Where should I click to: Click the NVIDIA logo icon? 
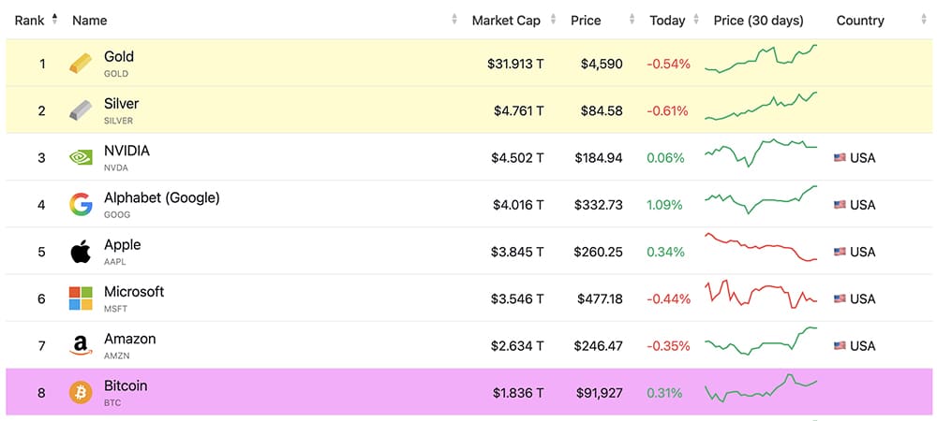tap(82, 158)
